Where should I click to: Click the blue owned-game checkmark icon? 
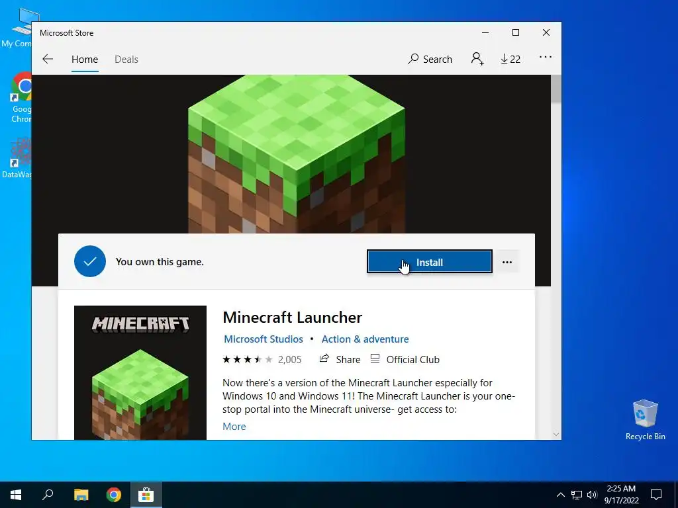coord(90,261)
